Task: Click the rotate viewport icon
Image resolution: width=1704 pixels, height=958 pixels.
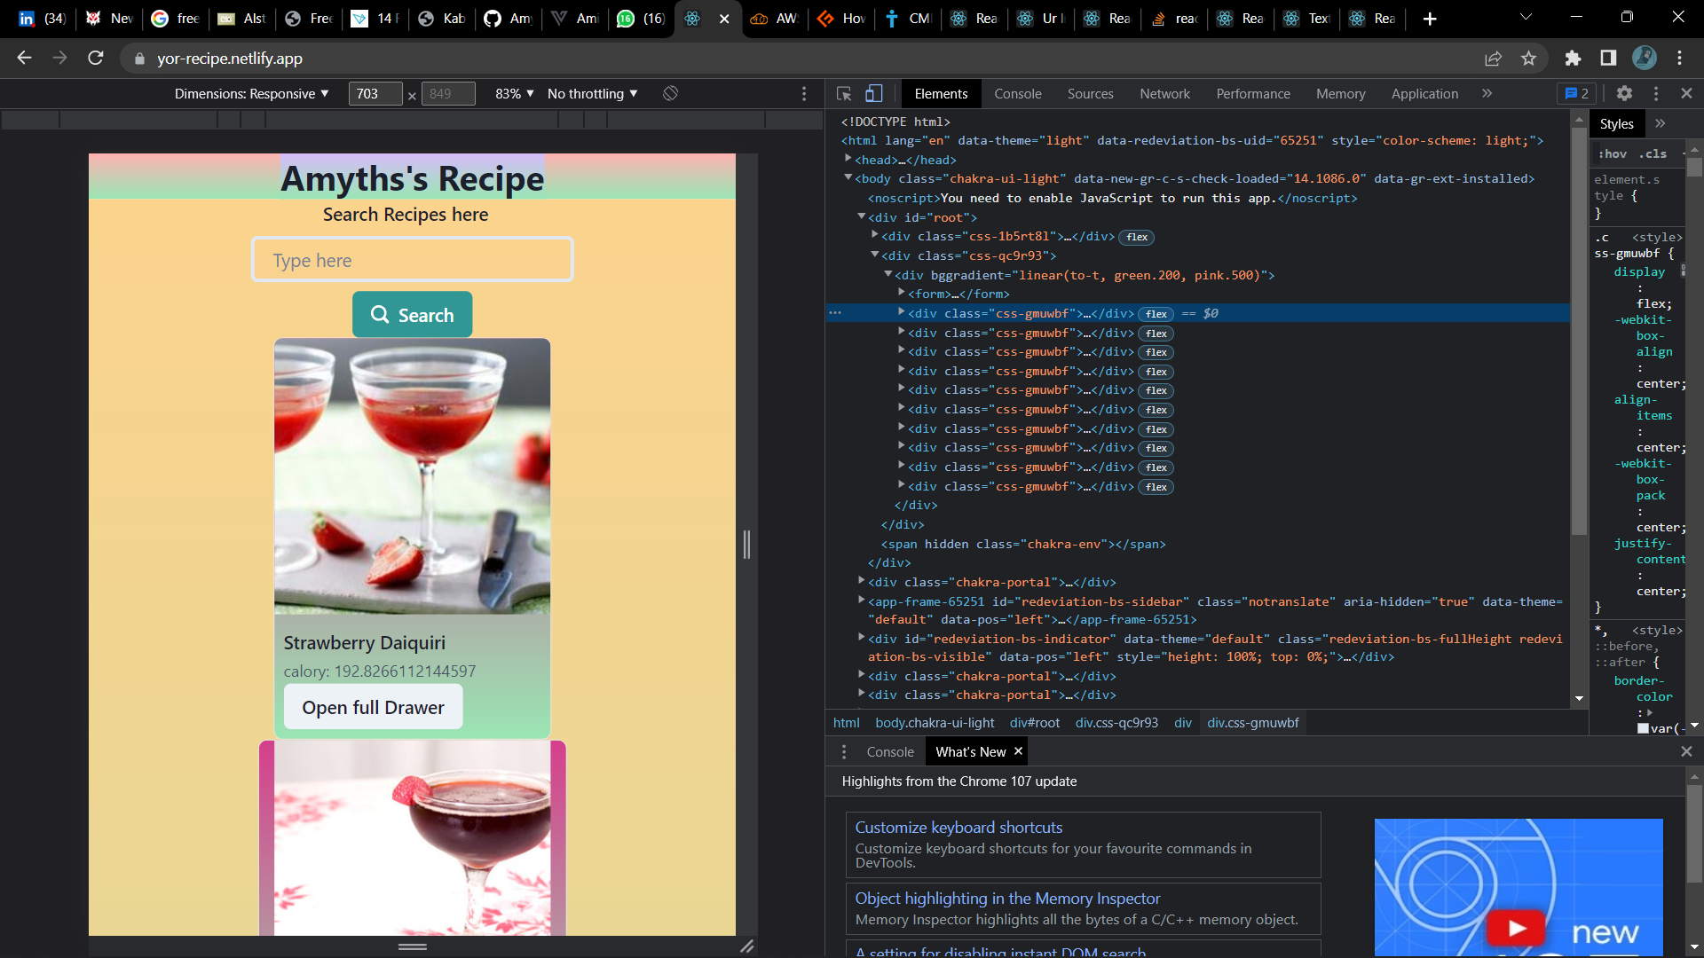Action: click(x=671, y=93)
